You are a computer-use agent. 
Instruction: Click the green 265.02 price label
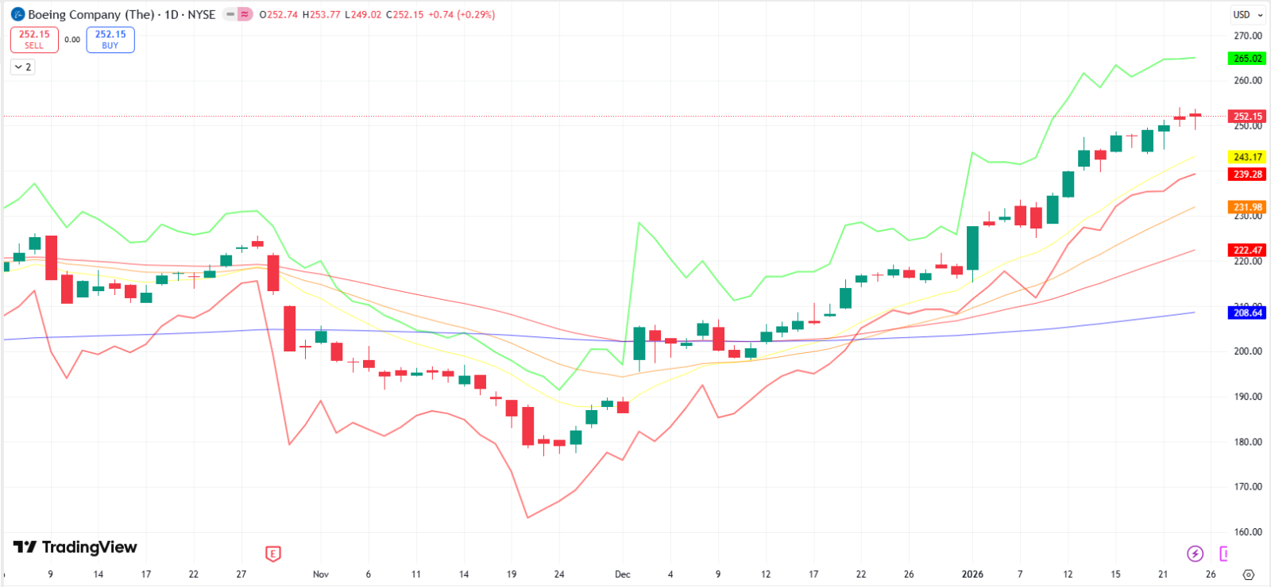tap(1248, 59)
